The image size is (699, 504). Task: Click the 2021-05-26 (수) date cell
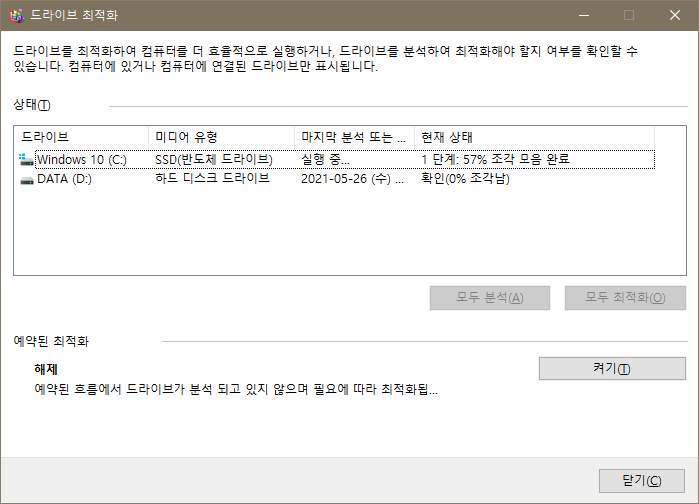(353, 179)
